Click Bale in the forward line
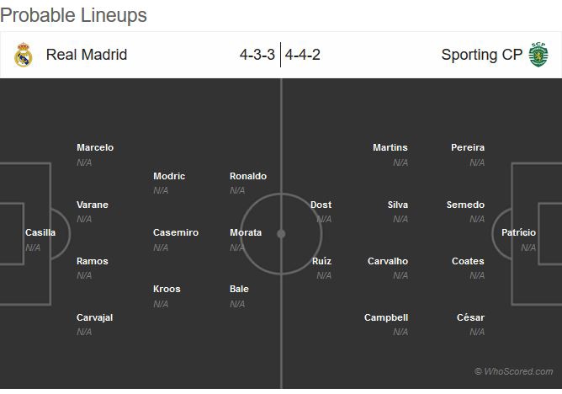 coord(239,289)
